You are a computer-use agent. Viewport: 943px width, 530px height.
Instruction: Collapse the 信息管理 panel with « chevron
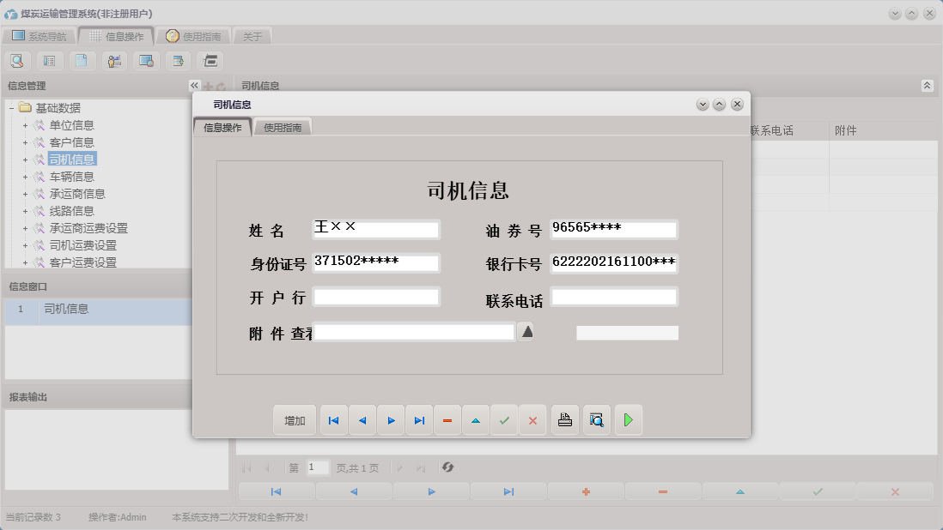coord(194,85)
